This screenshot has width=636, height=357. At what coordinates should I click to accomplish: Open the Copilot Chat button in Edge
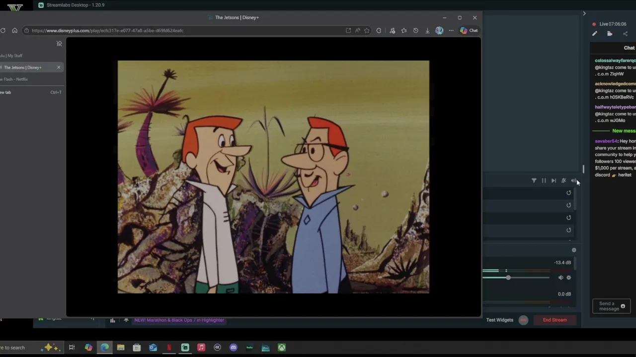click(469, 31)
